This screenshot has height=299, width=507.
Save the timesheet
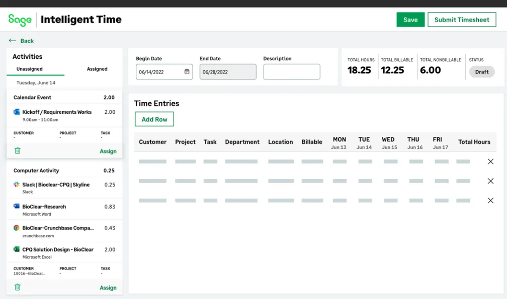pyautogui.click(x=410, y=20)
